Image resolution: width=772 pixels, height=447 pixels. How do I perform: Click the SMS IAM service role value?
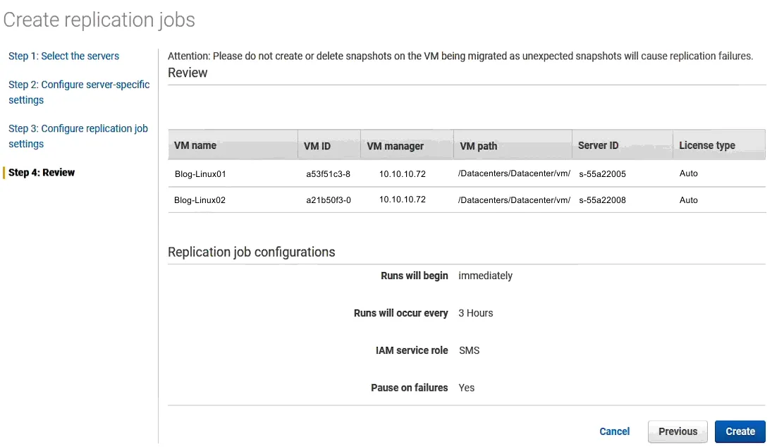pos(469,350)
